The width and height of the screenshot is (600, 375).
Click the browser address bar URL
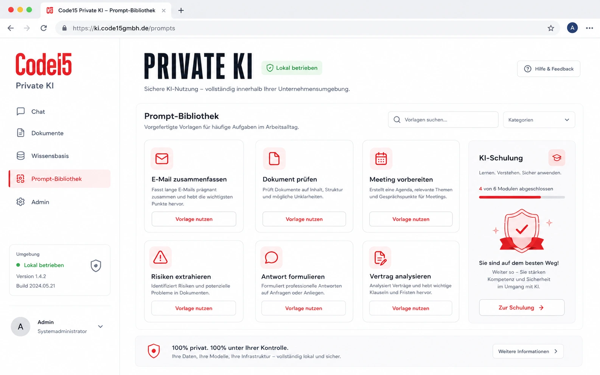coord(124,28)
